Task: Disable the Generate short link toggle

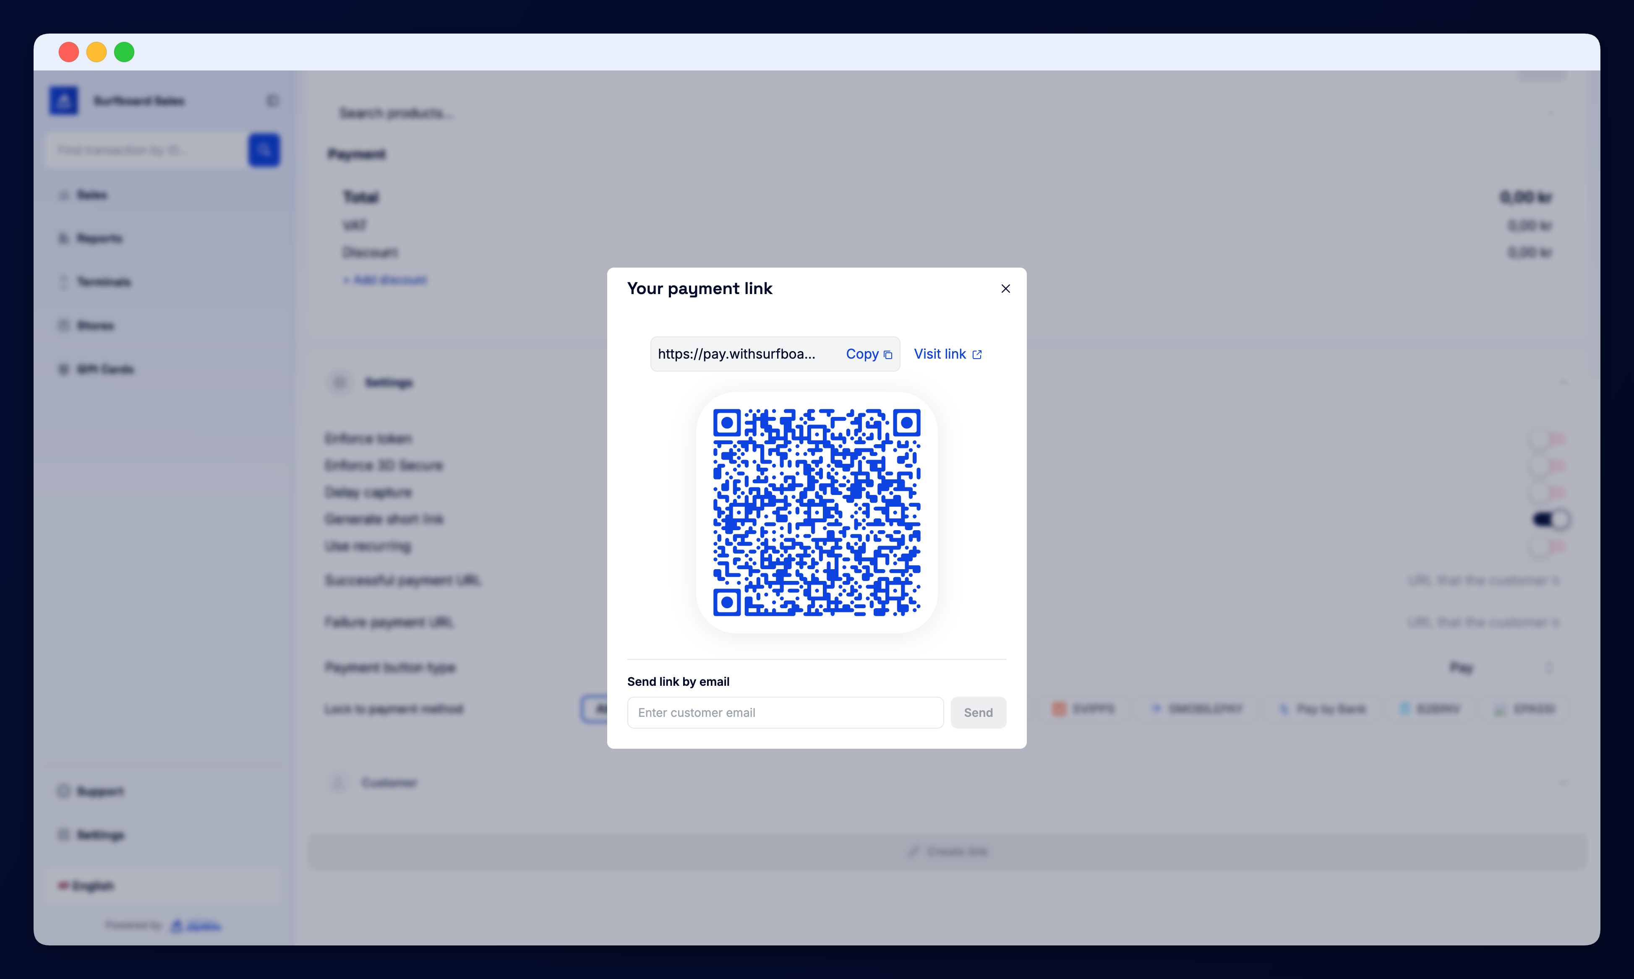Action: pos(1550,519)
